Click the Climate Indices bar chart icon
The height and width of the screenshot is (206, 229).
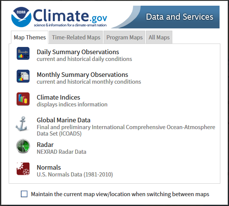[x=23, y=99]
